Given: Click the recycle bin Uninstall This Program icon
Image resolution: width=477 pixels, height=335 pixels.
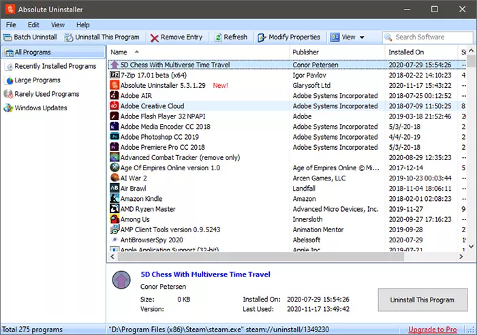Looking at the screenshot, I should (69, 37).
